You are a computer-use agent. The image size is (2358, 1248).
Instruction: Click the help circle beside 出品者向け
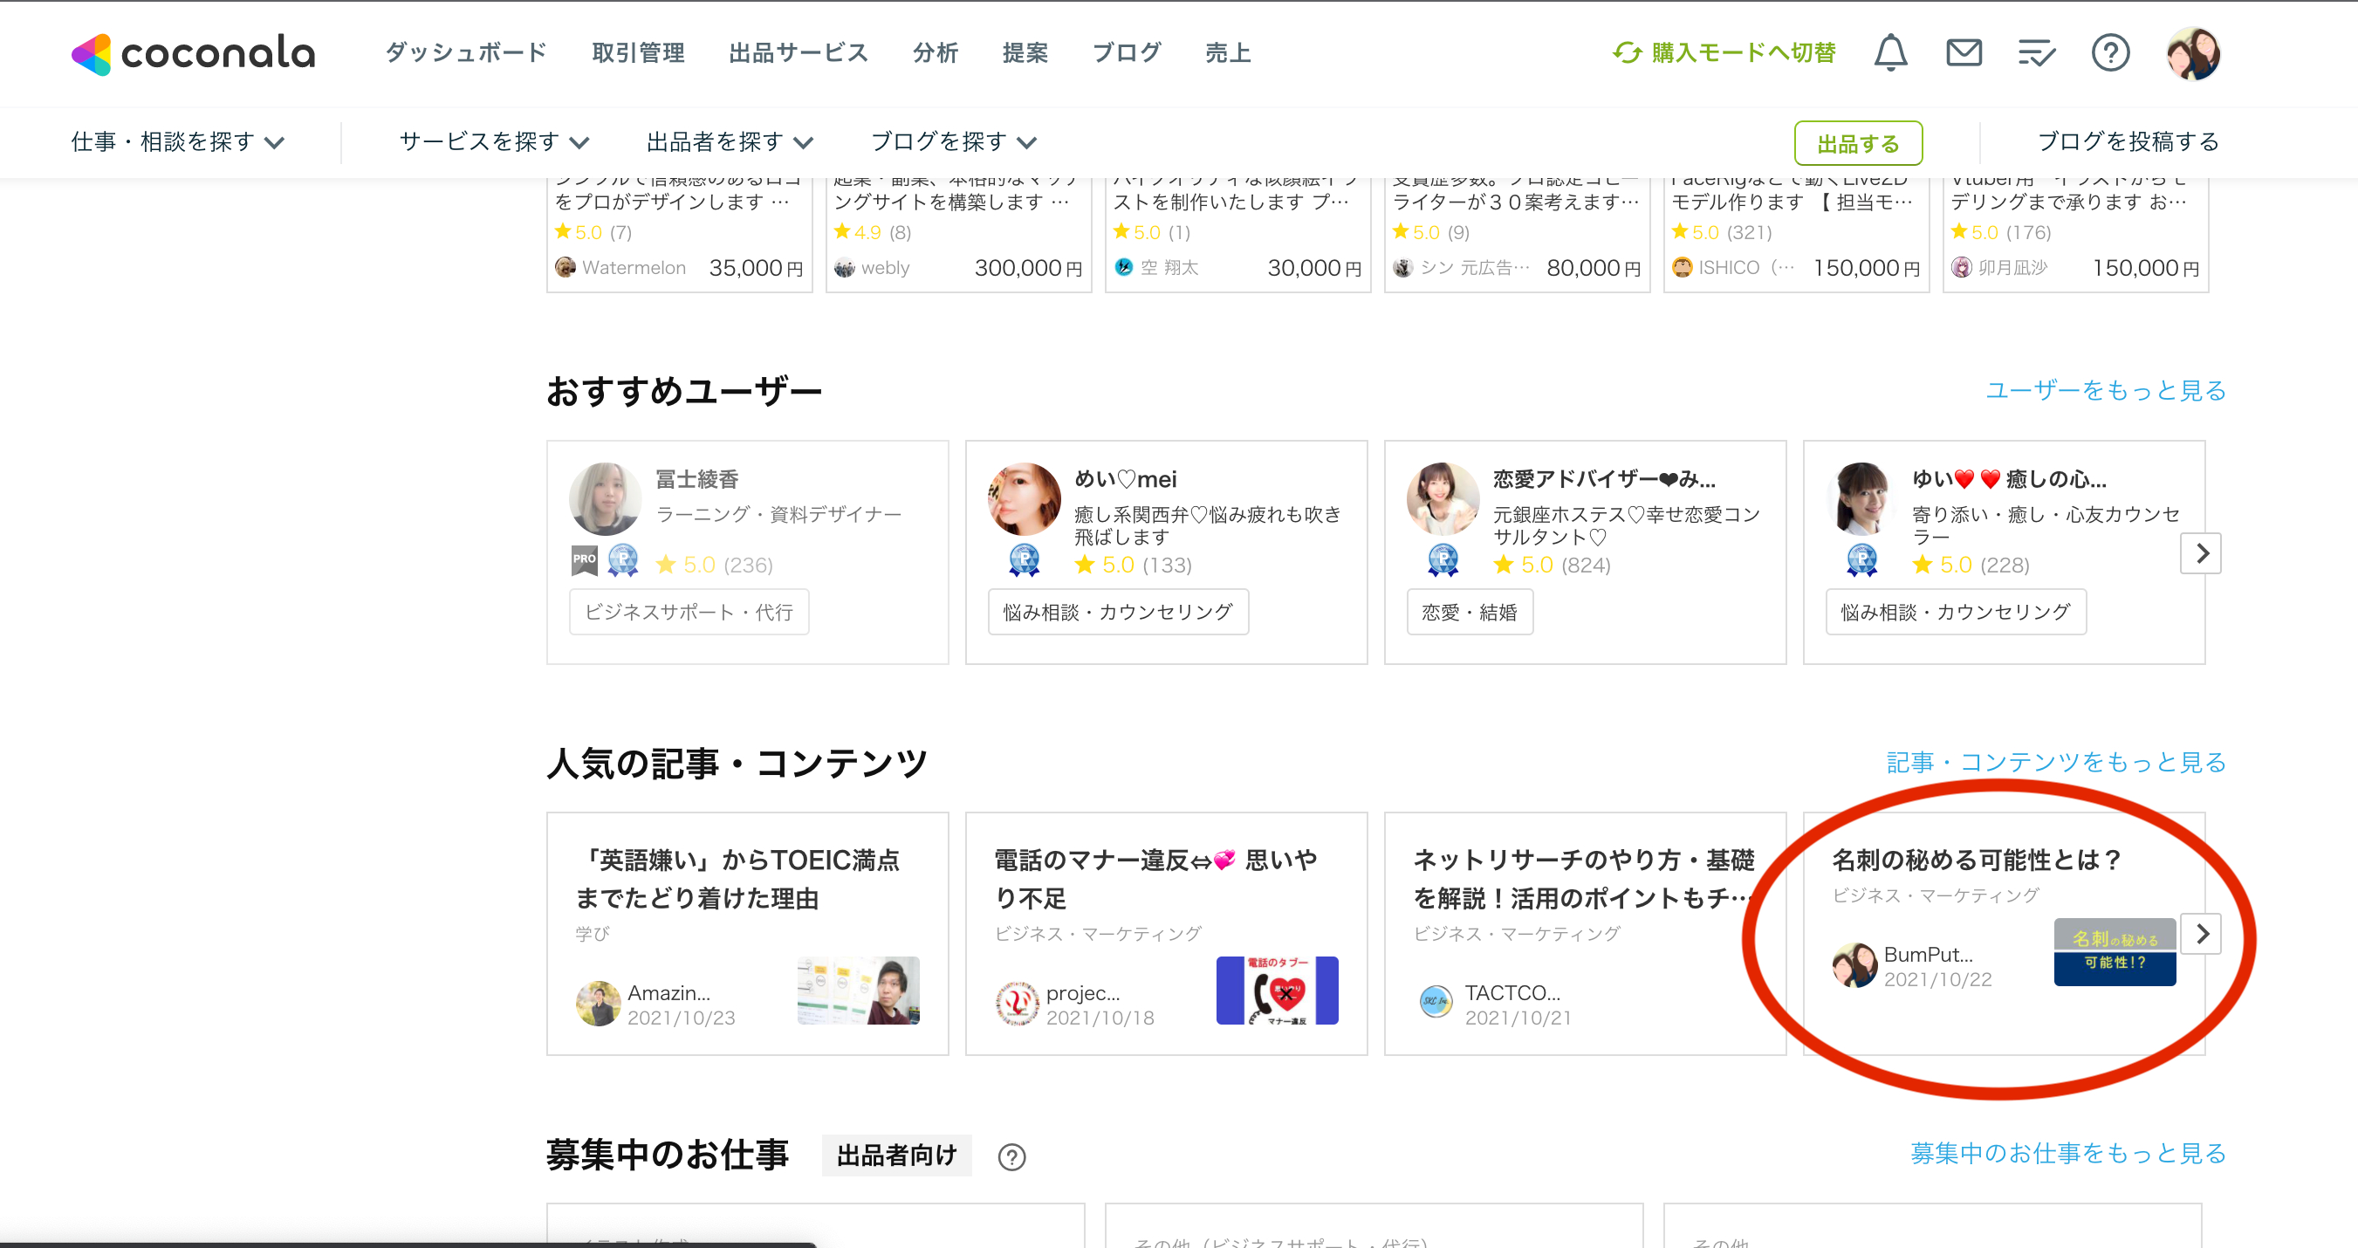click(x=1011, y=1155)
